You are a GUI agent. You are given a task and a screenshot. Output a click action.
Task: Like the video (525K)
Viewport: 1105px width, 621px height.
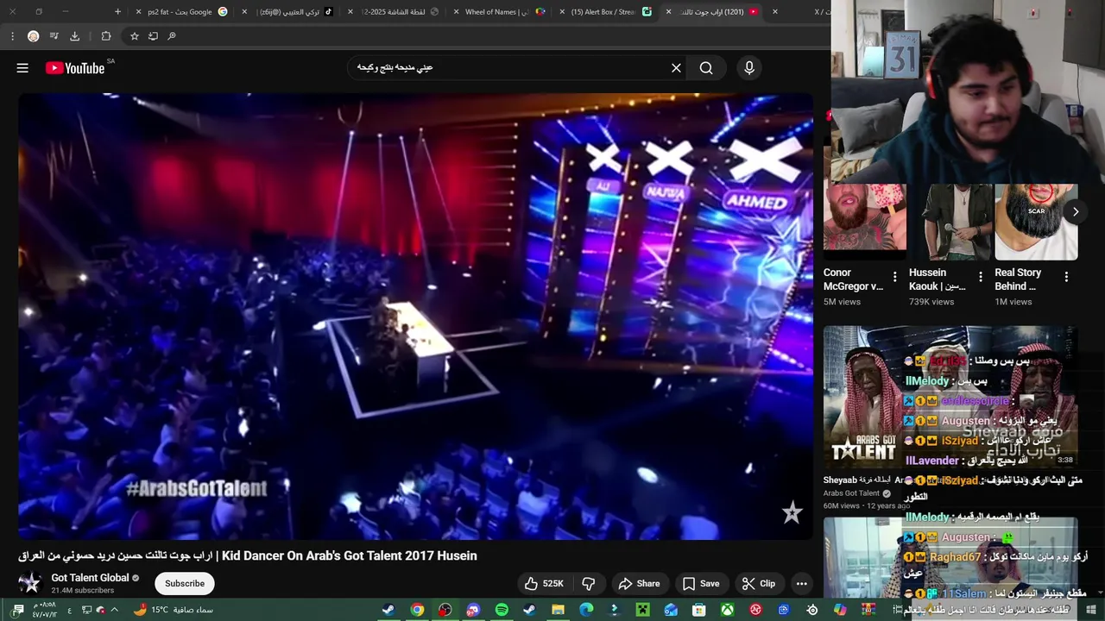(x=544, y=584)
